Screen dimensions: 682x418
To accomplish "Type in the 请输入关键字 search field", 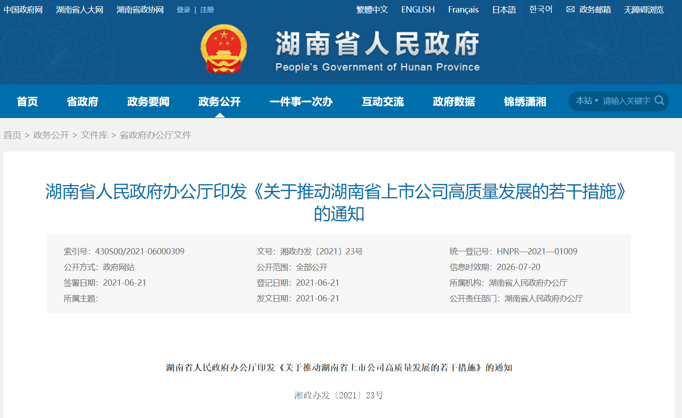I will (x=626, y=101).
